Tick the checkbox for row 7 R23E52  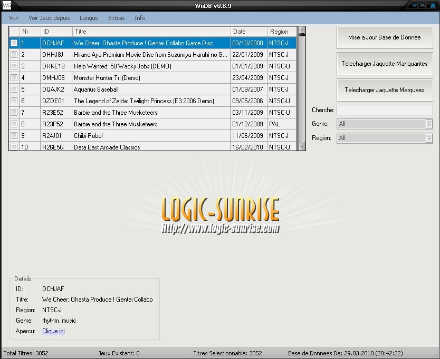(14, 112)
